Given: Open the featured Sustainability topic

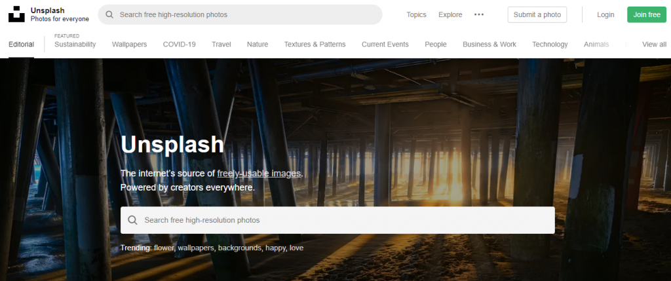Looking at the screenshot, I should (x=75, y=44).
